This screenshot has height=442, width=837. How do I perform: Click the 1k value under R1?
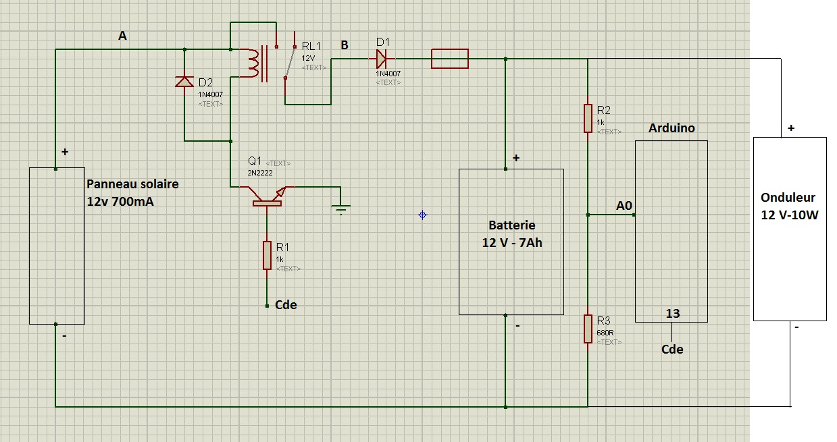click(x=280, y=260)
